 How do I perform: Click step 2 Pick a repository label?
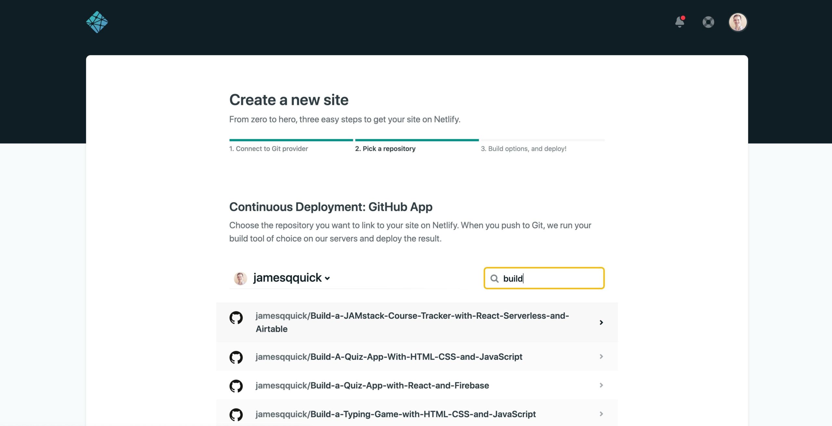(x=385, y=148)
